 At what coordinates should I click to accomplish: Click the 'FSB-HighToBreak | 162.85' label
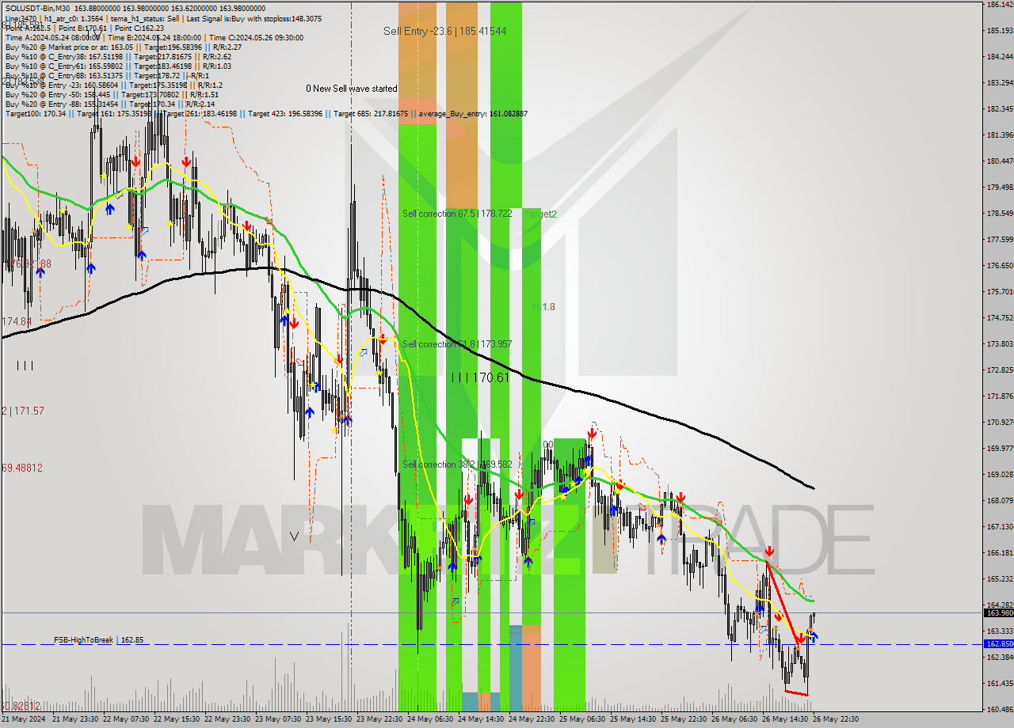click(99, 639)
